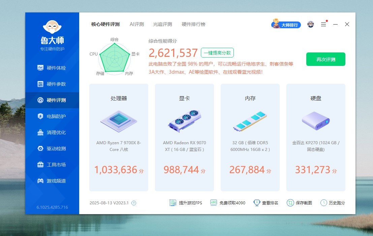
Task: Click the 处理器 card title
Action: coord(119,98)
